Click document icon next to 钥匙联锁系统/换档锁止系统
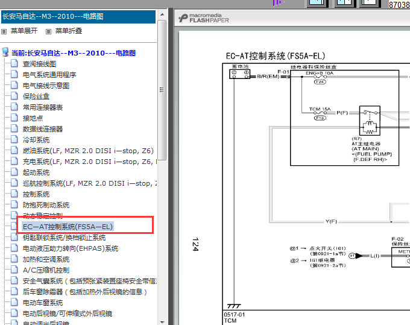The width and height of the screenshot is (410, 325). pos(14,237)
